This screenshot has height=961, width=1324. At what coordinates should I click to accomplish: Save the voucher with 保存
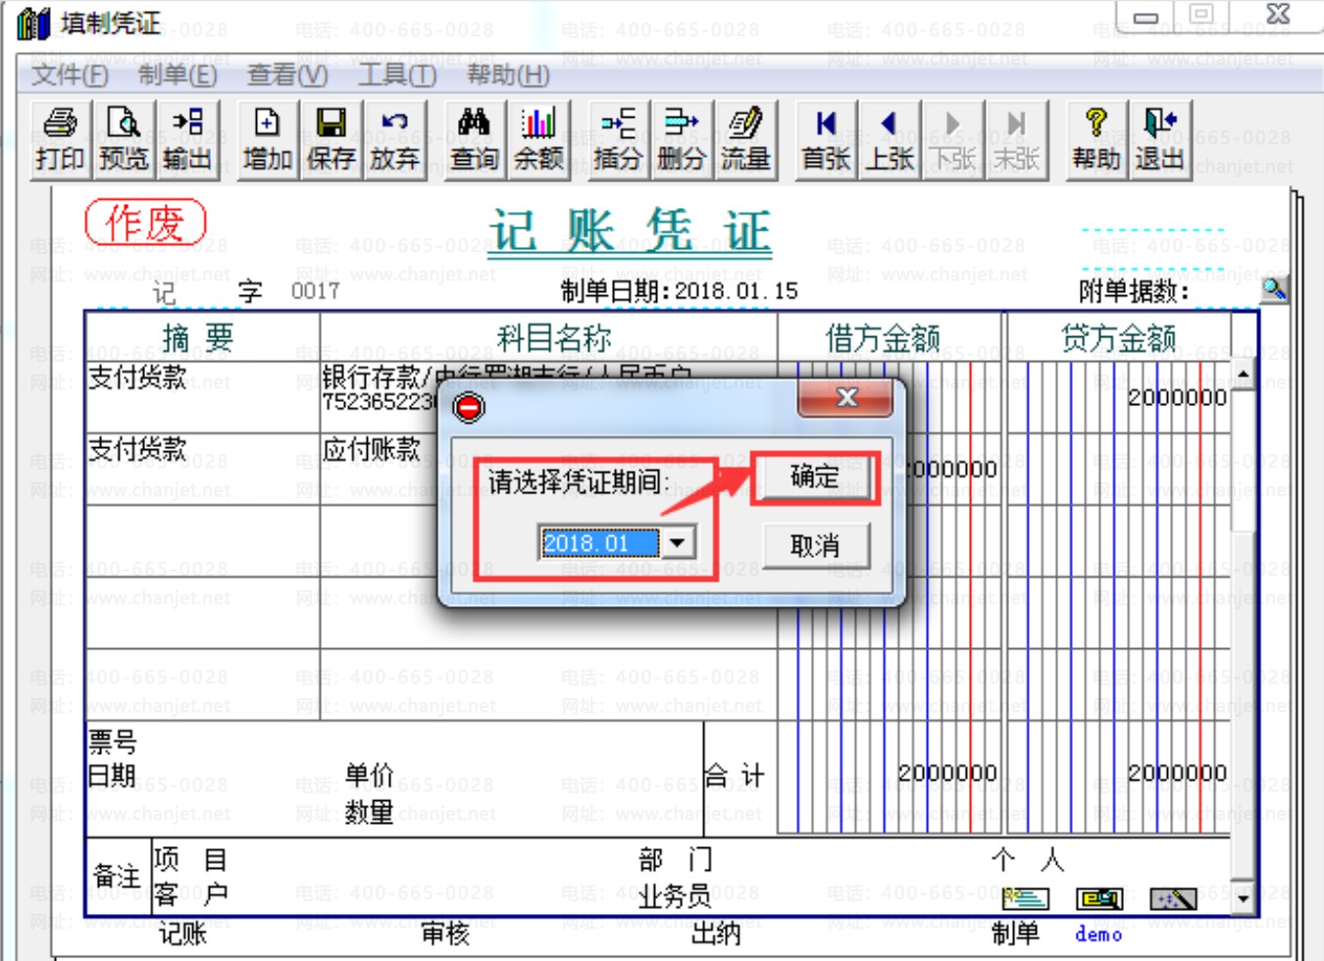[331, 140]
